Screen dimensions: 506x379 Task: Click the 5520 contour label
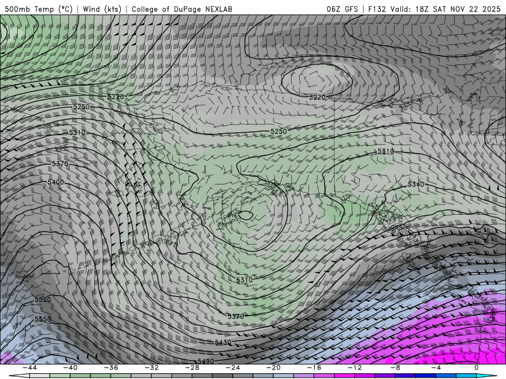pos(43,299)
